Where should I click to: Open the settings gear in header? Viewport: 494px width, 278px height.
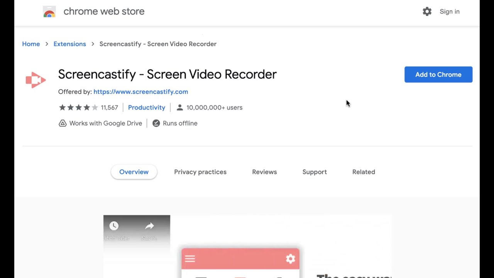[427, 12]
